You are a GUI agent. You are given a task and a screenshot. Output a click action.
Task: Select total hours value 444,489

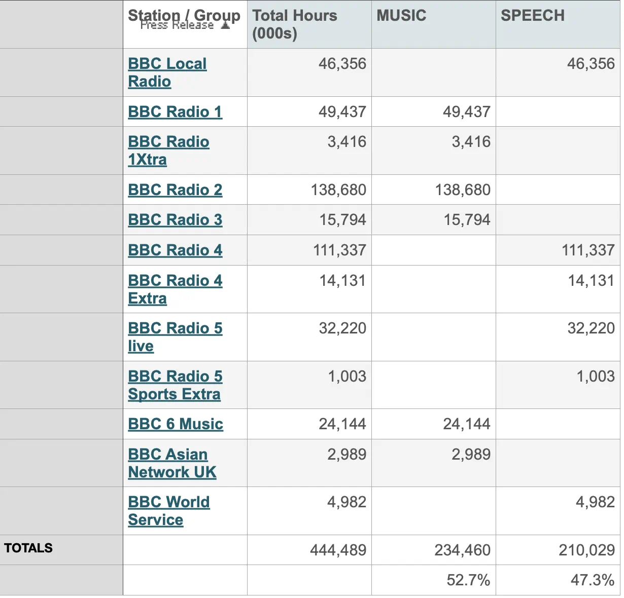pos(338,550)
